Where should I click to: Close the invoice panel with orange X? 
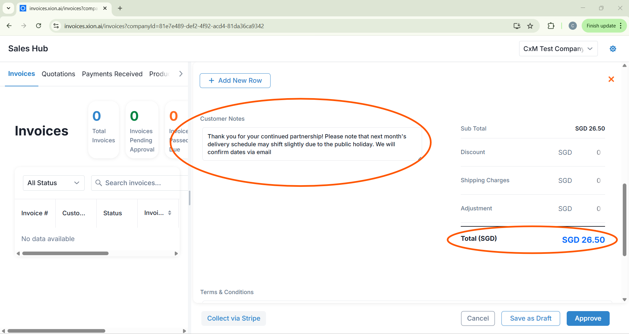611,79
